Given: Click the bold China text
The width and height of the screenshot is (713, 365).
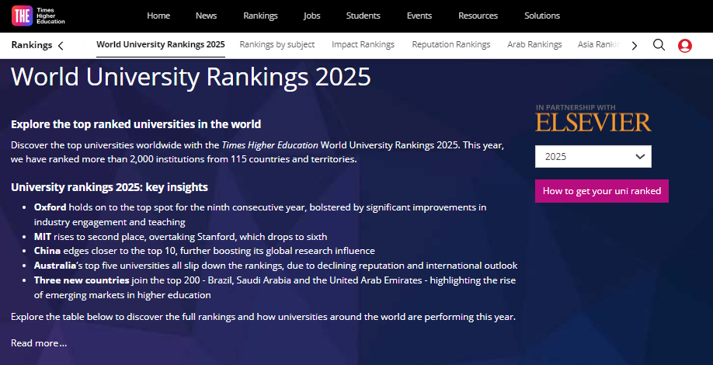Looking at the screenshot, I should coord(47,251).
